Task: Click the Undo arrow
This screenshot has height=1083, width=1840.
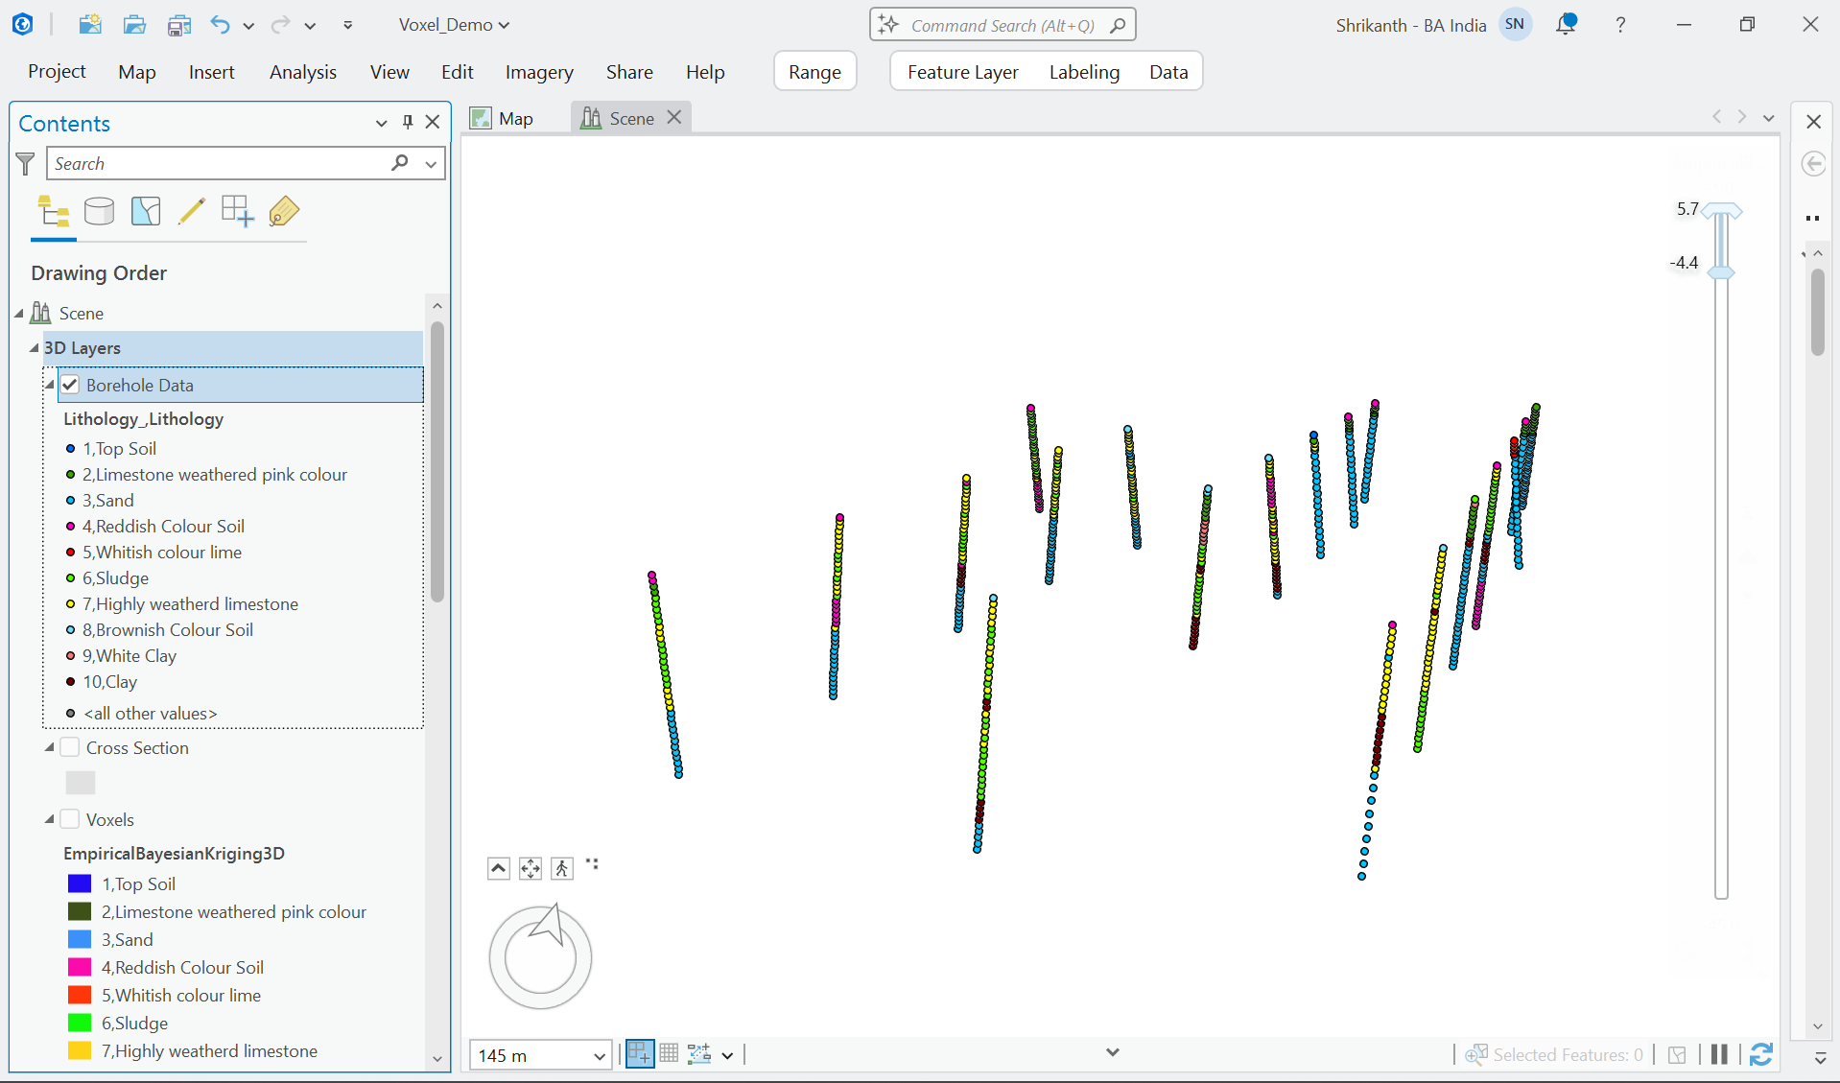Action: click(221, 25)
